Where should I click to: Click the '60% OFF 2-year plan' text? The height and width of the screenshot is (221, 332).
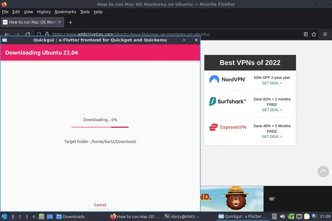[272, 78]
